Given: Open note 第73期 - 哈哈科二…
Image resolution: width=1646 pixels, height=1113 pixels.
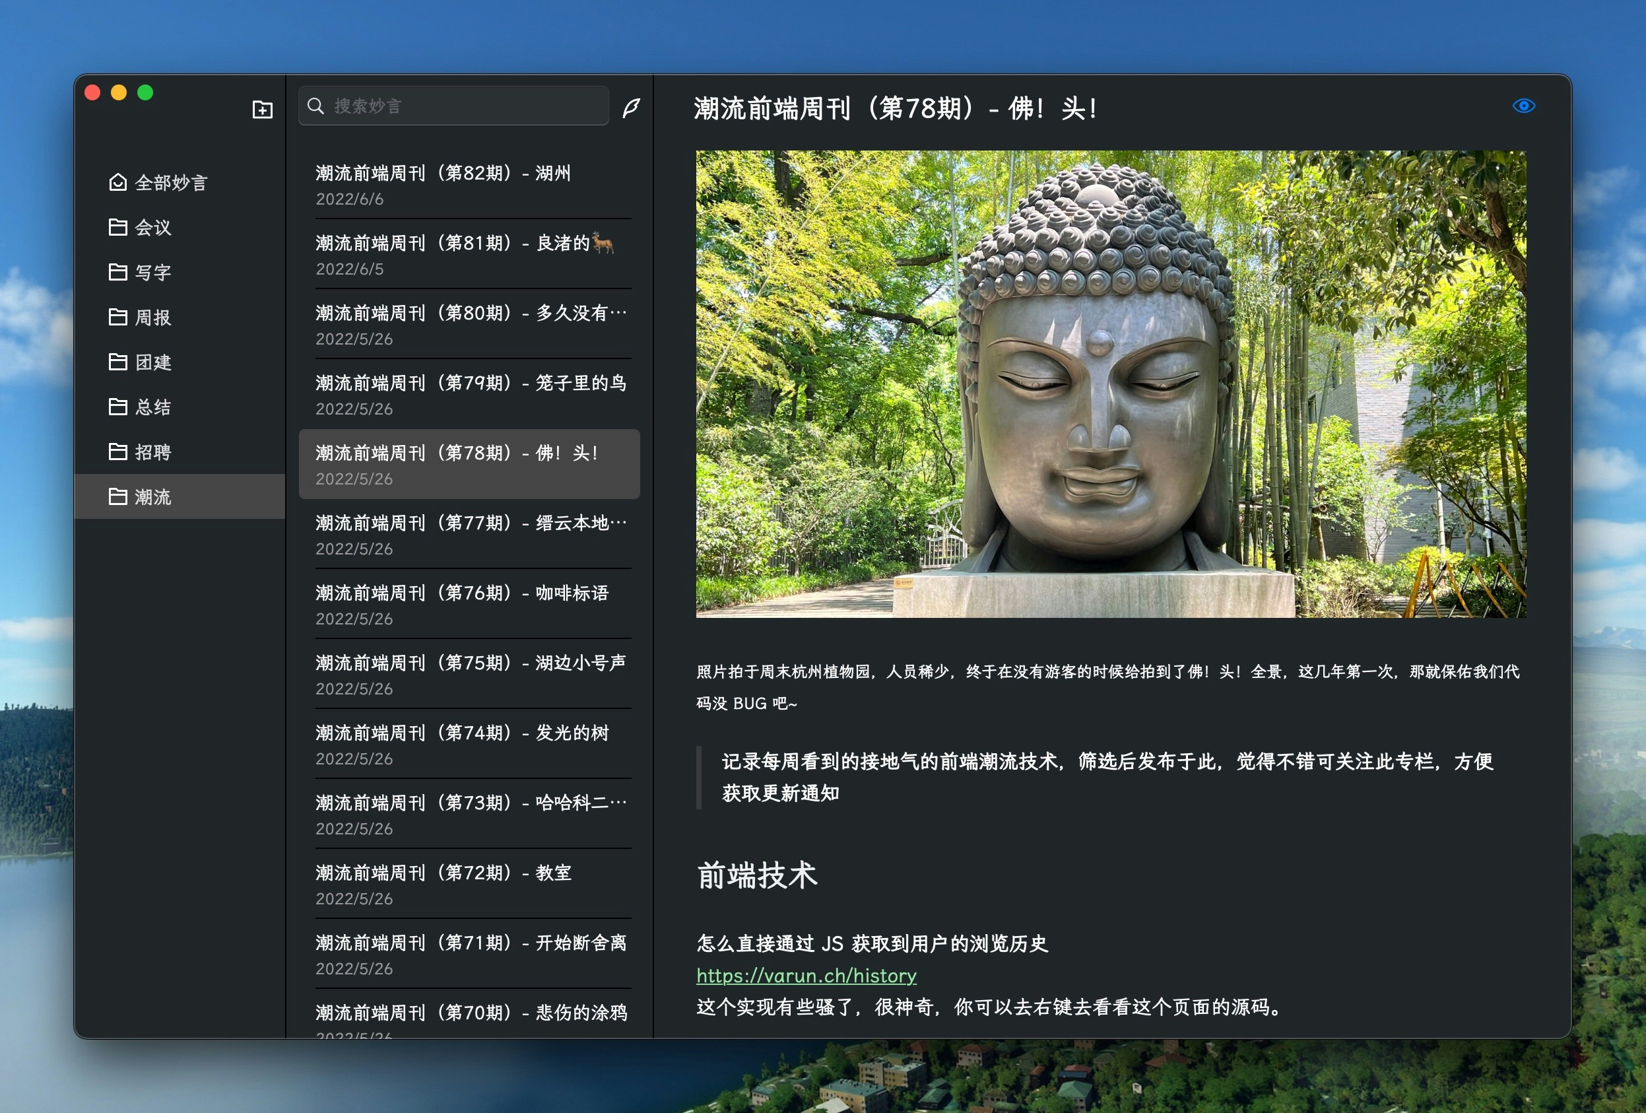Looking at the screenshot, I should (469, 814).
